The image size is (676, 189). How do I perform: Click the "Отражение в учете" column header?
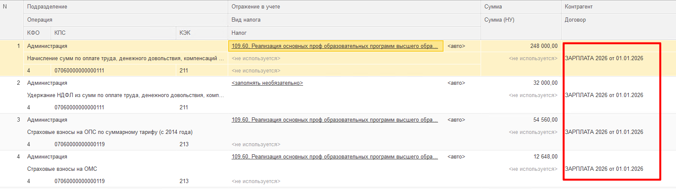pyautogui.click(x=256, y=7)
